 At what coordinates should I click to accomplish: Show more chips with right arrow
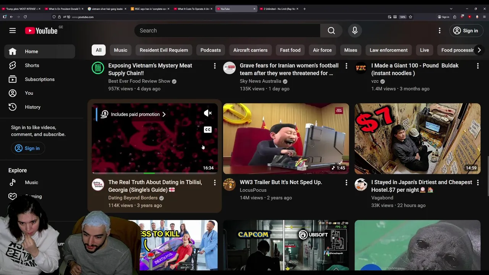479,50
